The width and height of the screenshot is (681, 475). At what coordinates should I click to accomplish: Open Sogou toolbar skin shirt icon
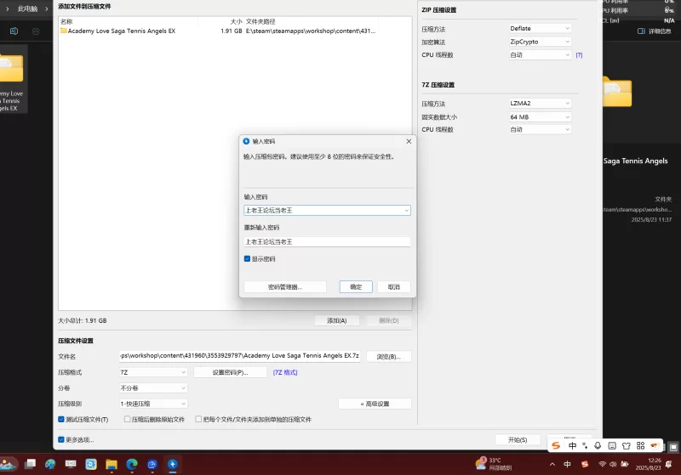[x=627, y=445]
